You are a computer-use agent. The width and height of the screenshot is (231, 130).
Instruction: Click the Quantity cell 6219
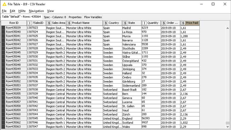pos(151,28)
